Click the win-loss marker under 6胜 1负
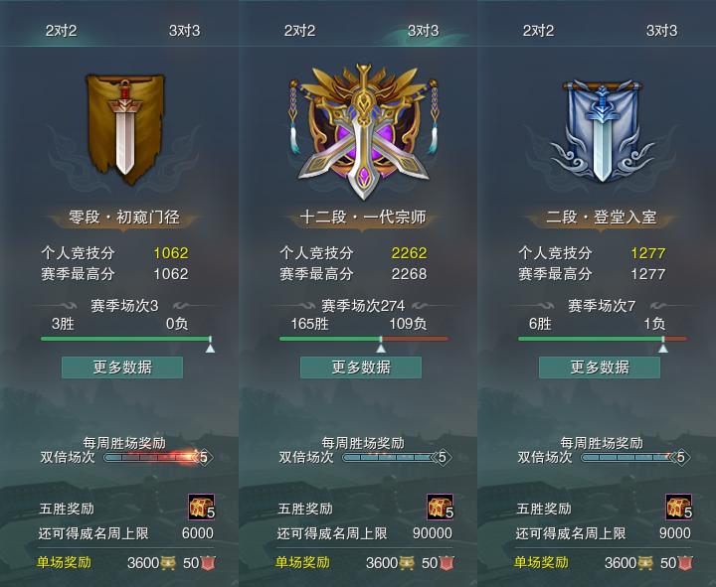Screen dimensions: 716x587 click(x=663, y=346)
